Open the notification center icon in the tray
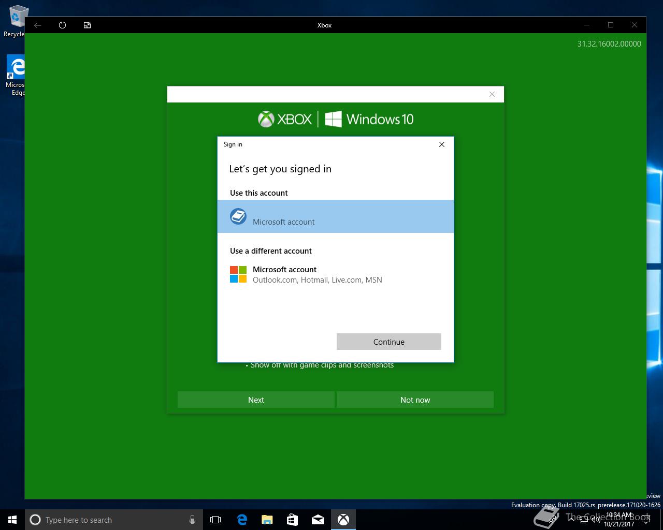Screen dimensions: 663x530 pos(646,520)
